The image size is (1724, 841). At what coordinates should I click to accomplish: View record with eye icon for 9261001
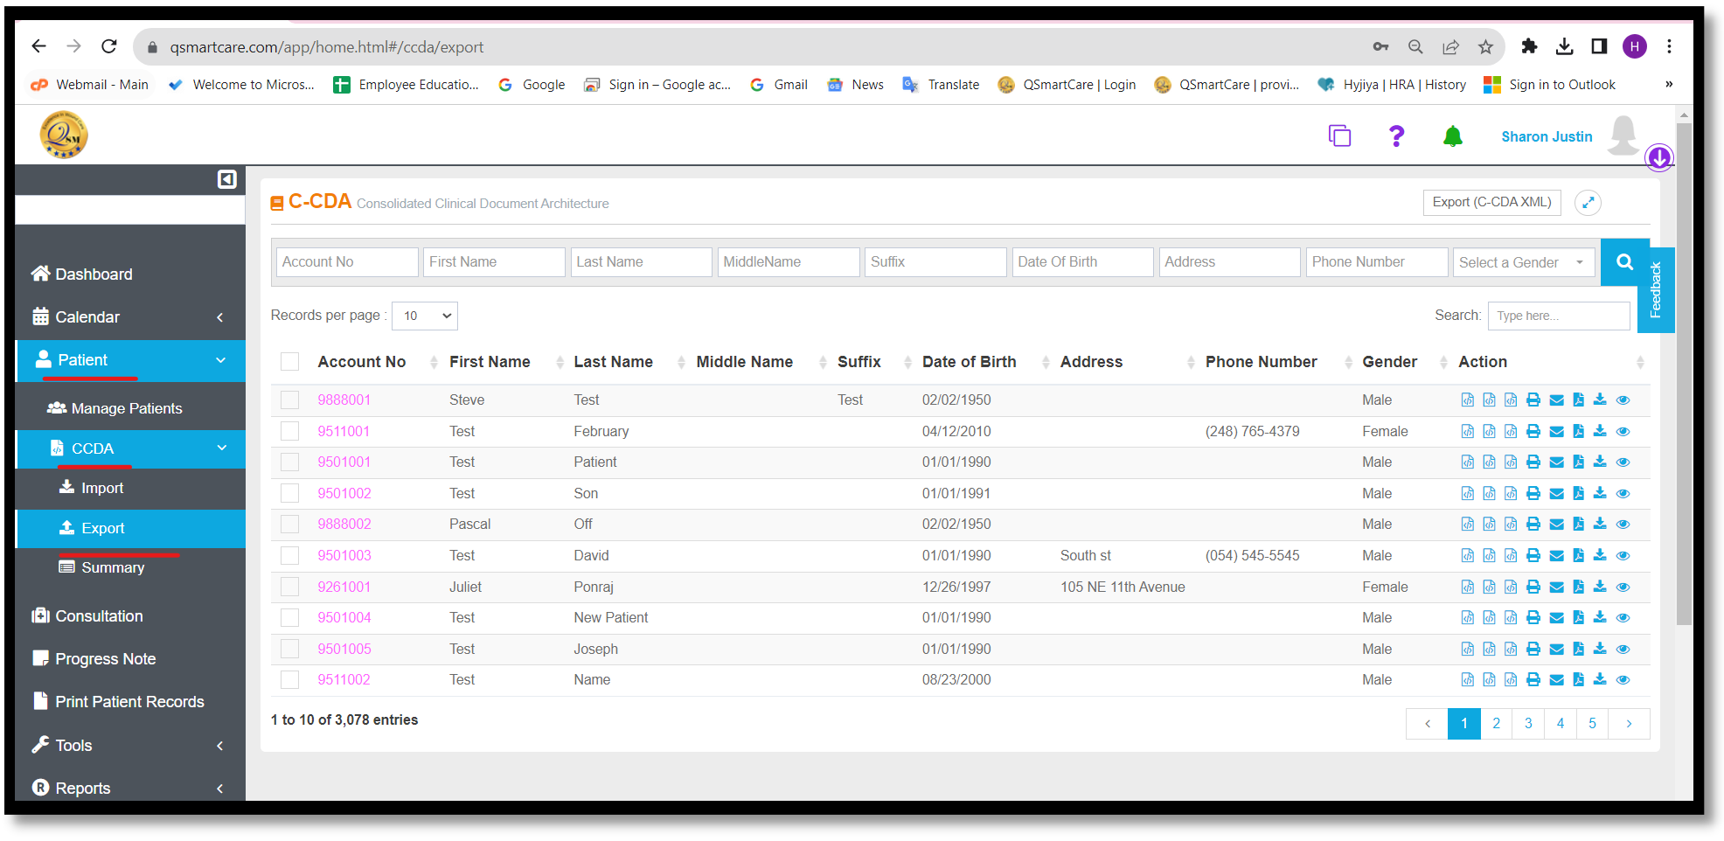1623,587
